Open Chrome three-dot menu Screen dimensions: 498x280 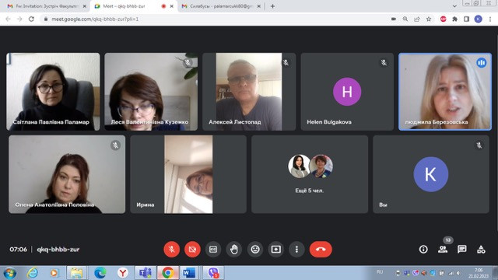coord(490,19)
